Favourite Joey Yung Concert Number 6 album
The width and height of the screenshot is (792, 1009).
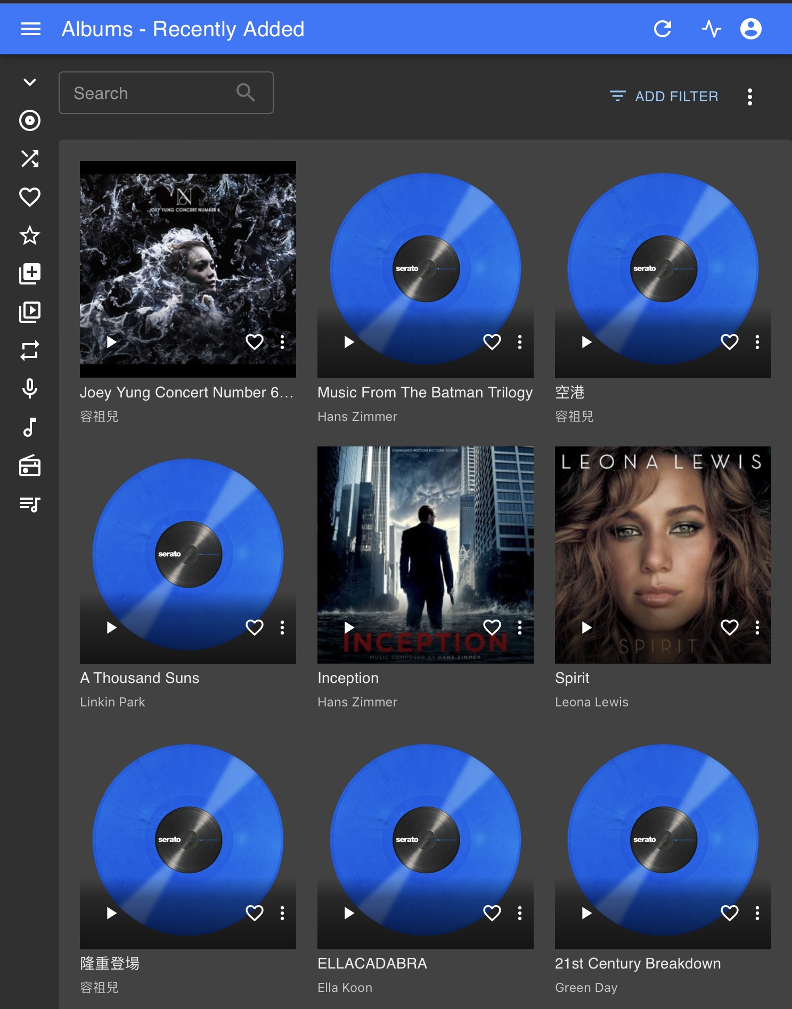[255, 342]
